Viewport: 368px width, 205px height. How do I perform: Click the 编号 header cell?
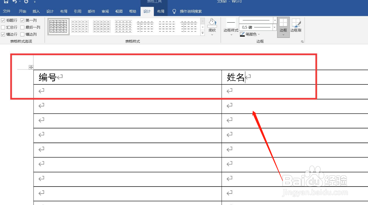click(128, 77)
